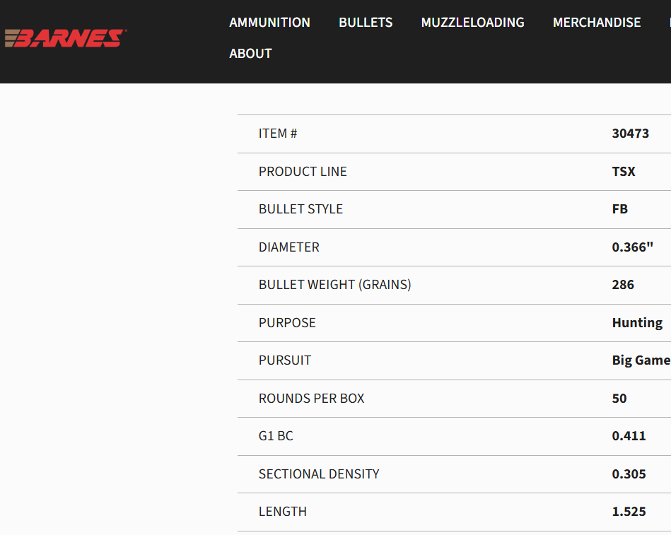Viewport: 671px width, 535px height.
Task: Click the G1 BC value 0.411
Action: pyautogui.click(x=629, y=436)
